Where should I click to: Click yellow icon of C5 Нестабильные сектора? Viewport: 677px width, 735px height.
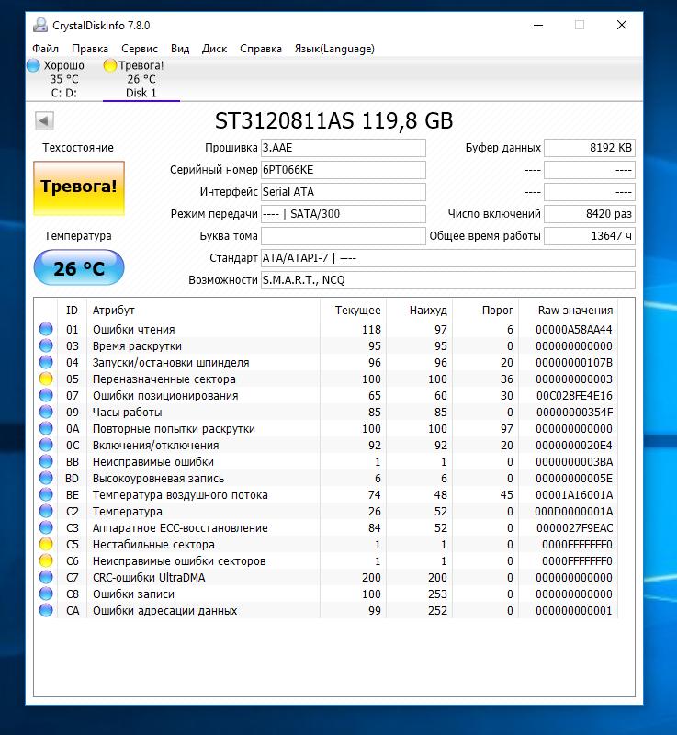point(46,544)
